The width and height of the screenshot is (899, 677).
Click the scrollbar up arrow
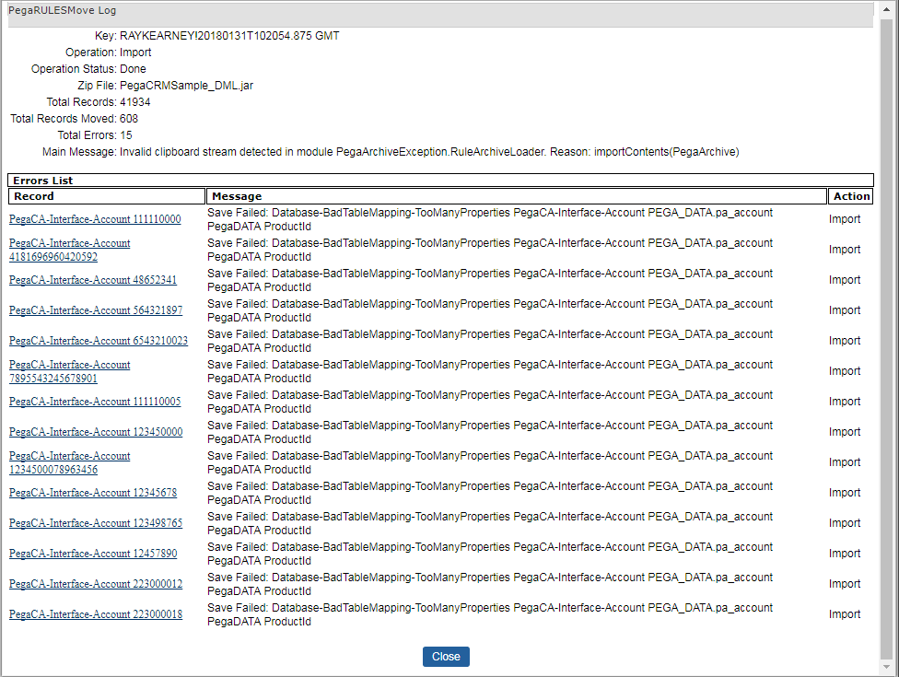point(886,10)
